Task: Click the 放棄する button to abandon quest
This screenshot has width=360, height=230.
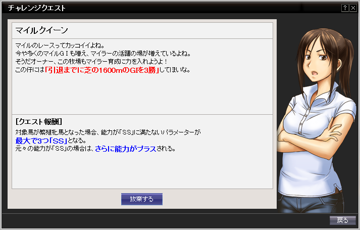Action: (142, 199)
